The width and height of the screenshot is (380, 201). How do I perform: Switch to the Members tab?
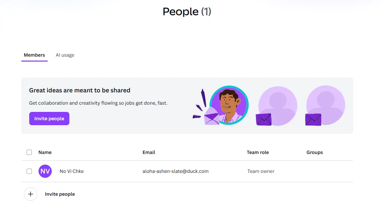tap(35, 55)
